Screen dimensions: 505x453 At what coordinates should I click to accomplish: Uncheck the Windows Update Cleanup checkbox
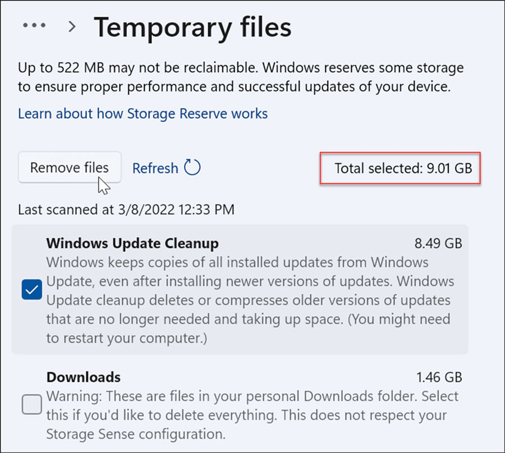[31, 289]
